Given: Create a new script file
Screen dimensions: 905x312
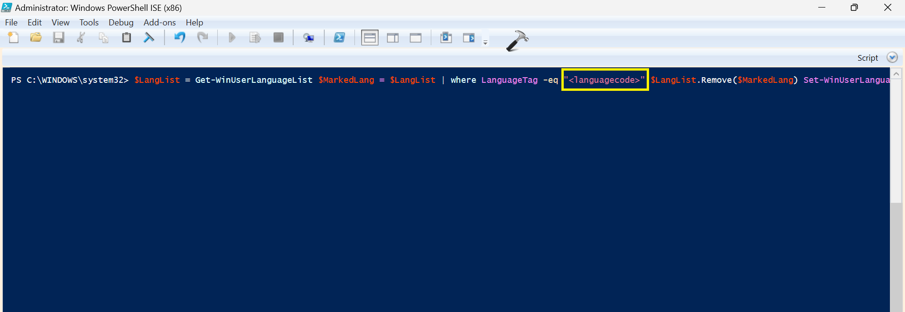Looking at the screenshot, I should click(13, 38).
